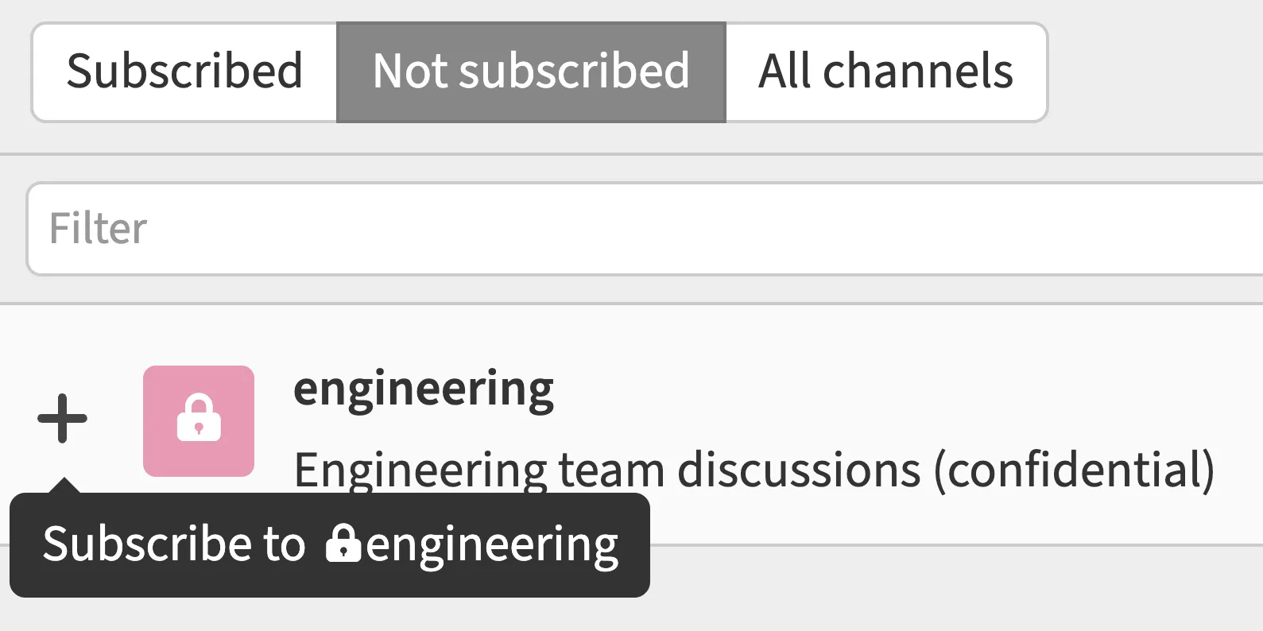Viewport: 1263px width, 631px height.
Task: Show all channels via the rightmost tab
Action: [885, 72]
